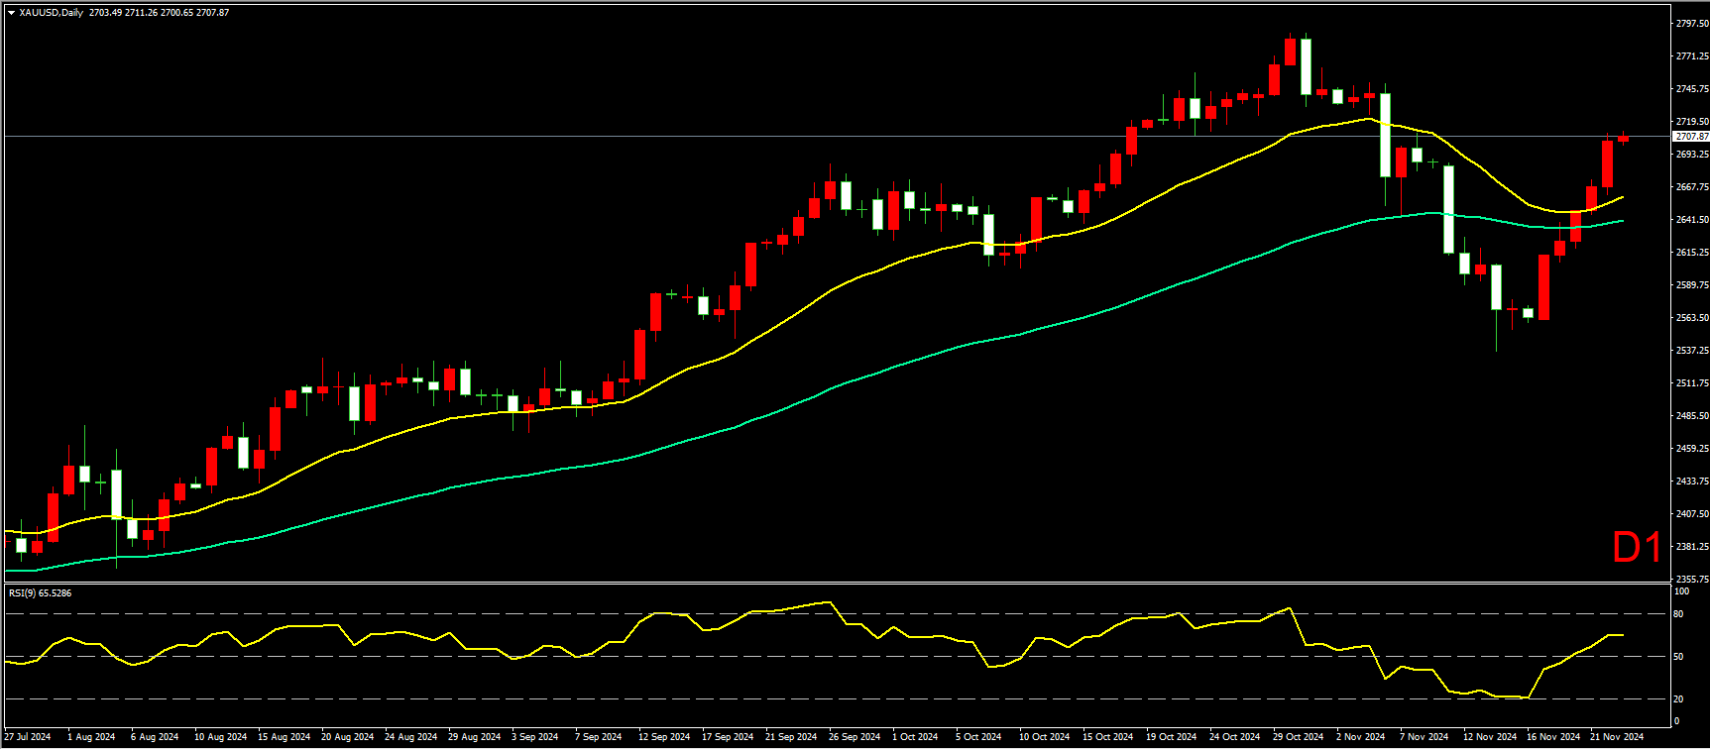Click the 2433.75 price axis label
1710x750 pixels.
tap(1691, 481)
